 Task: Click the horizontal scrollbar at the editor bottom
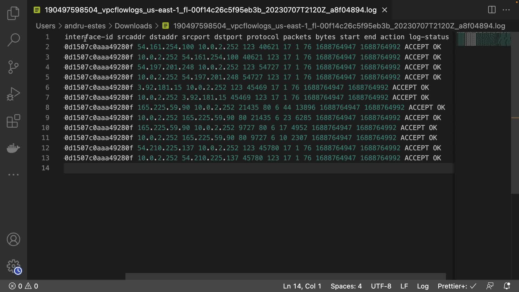point(285,276)
